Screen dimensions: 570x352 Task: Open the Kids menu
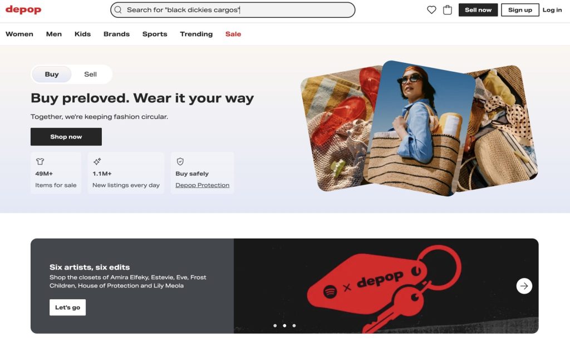coord(82,34)
